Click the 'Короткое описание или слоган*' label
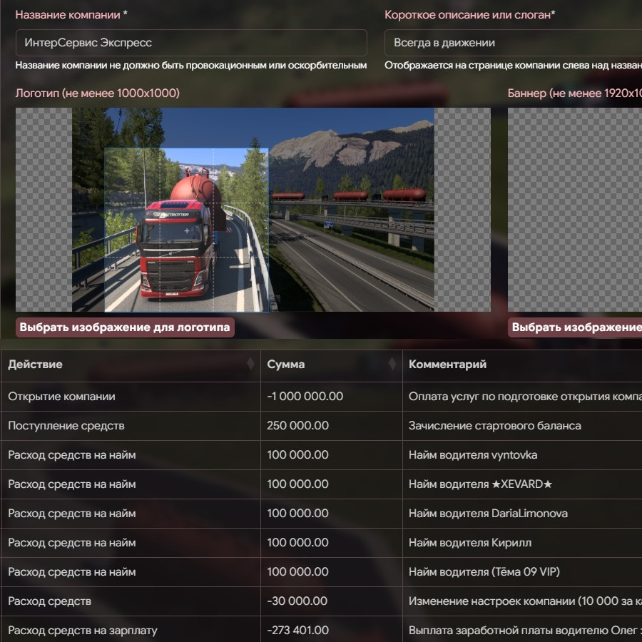 [470, 15]
